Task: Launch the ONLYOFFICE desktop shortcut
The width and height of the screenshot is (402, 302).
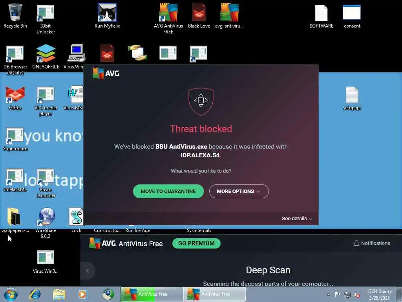Action: coord(46,57)
